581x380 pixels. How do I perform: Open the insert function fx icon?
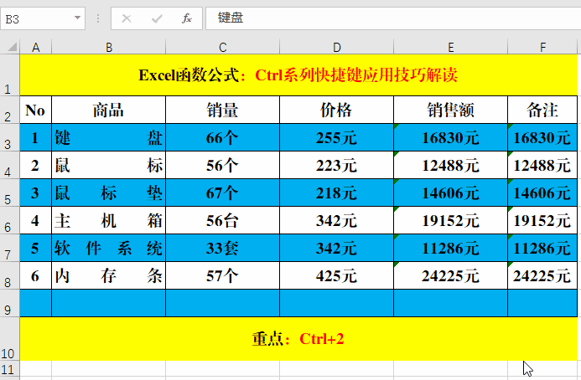coord(187,18)
